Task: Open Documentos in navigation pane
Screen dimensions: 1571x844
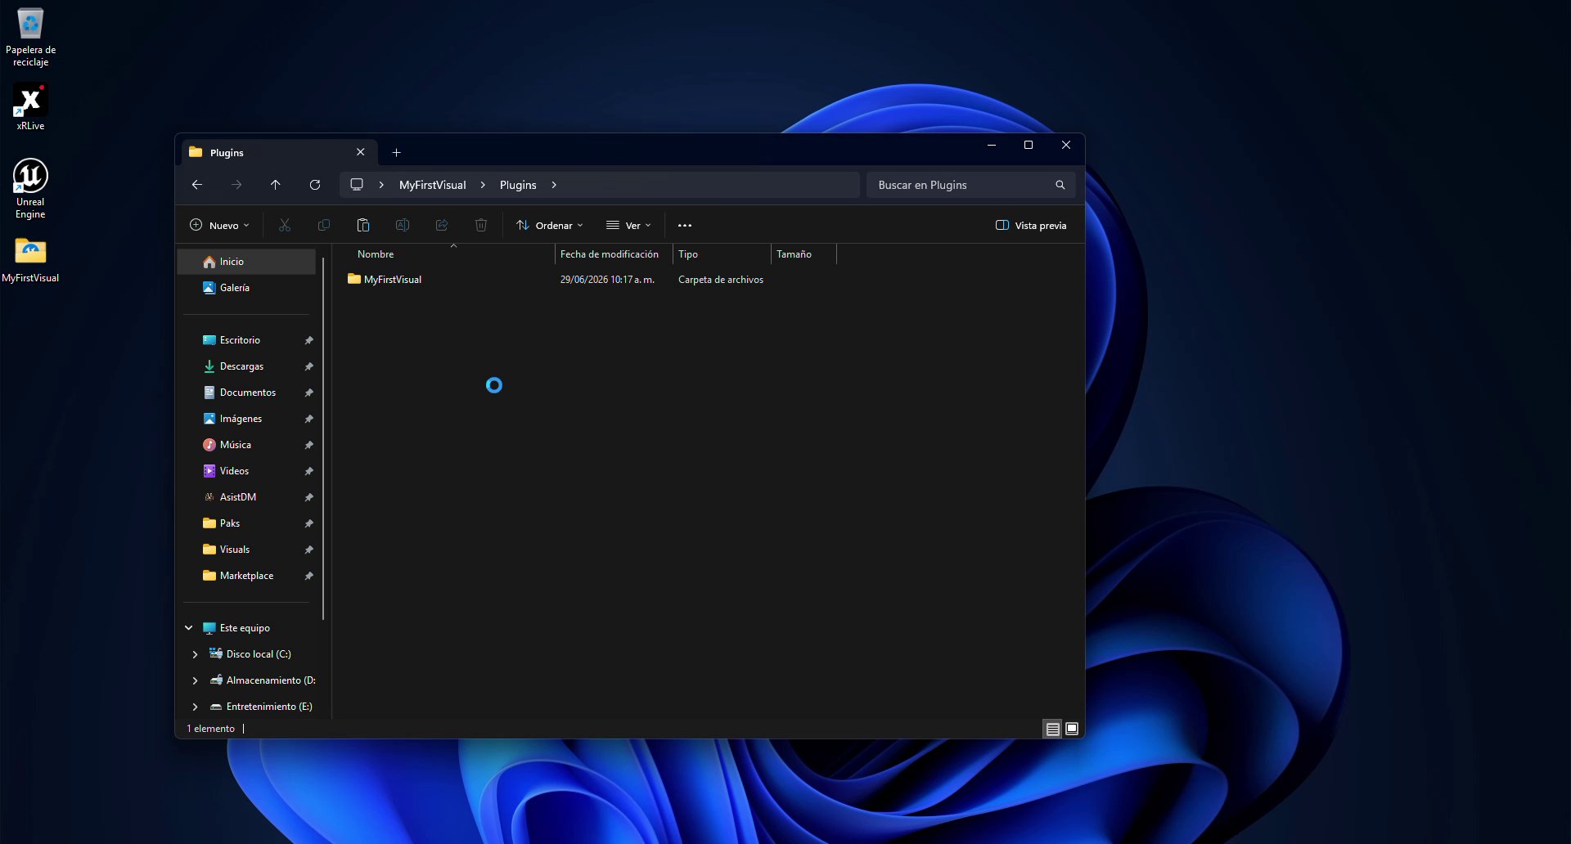Action: tap(247, 393)
